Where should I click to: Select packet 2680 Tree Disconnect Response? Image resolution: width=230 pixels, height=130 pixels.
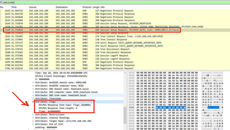click(115, 52)
